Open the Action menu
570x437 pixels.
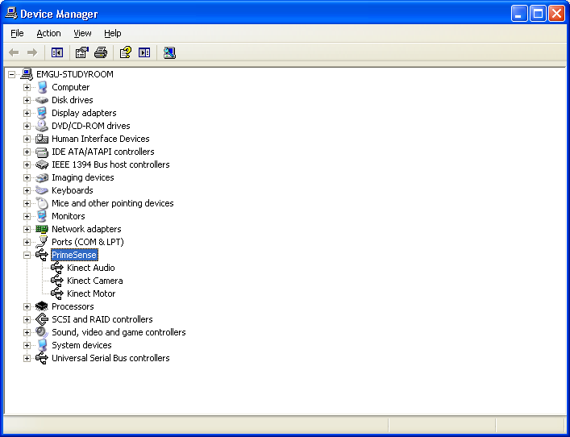pyautogui.click(x=48, y=33)
